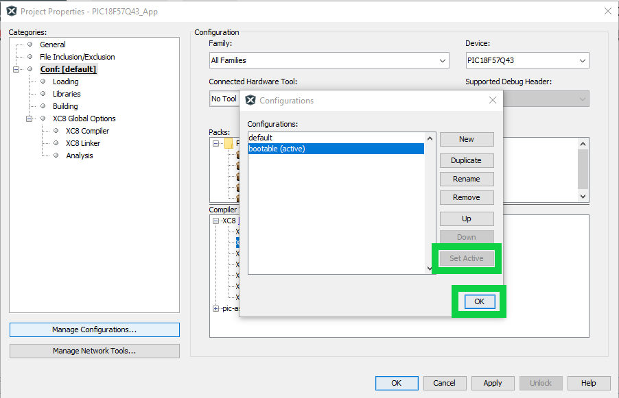Click Apply in Project Properties
Screen dimensions: 619x398
click(492, 383)
